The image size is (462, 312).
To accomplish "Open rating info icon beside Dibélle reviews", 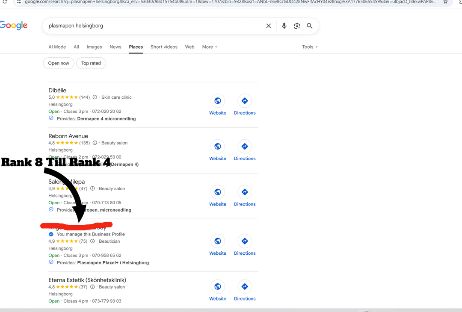I will coord(95,97).
